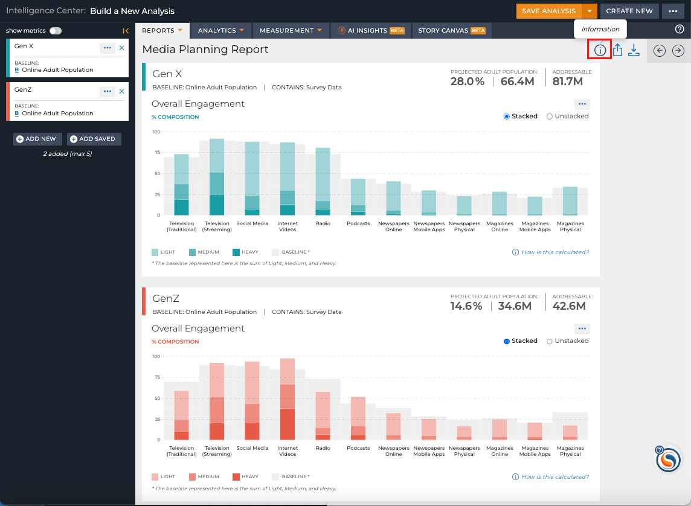Image resolution: width=691 pixels, height=506 pixels.
Task: Open the Measurement dropdown menu
Action: click(x=291, y=30)
